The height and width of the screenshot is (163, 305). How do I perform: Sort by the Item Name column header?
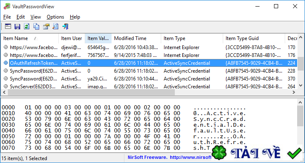coord(30,38)
